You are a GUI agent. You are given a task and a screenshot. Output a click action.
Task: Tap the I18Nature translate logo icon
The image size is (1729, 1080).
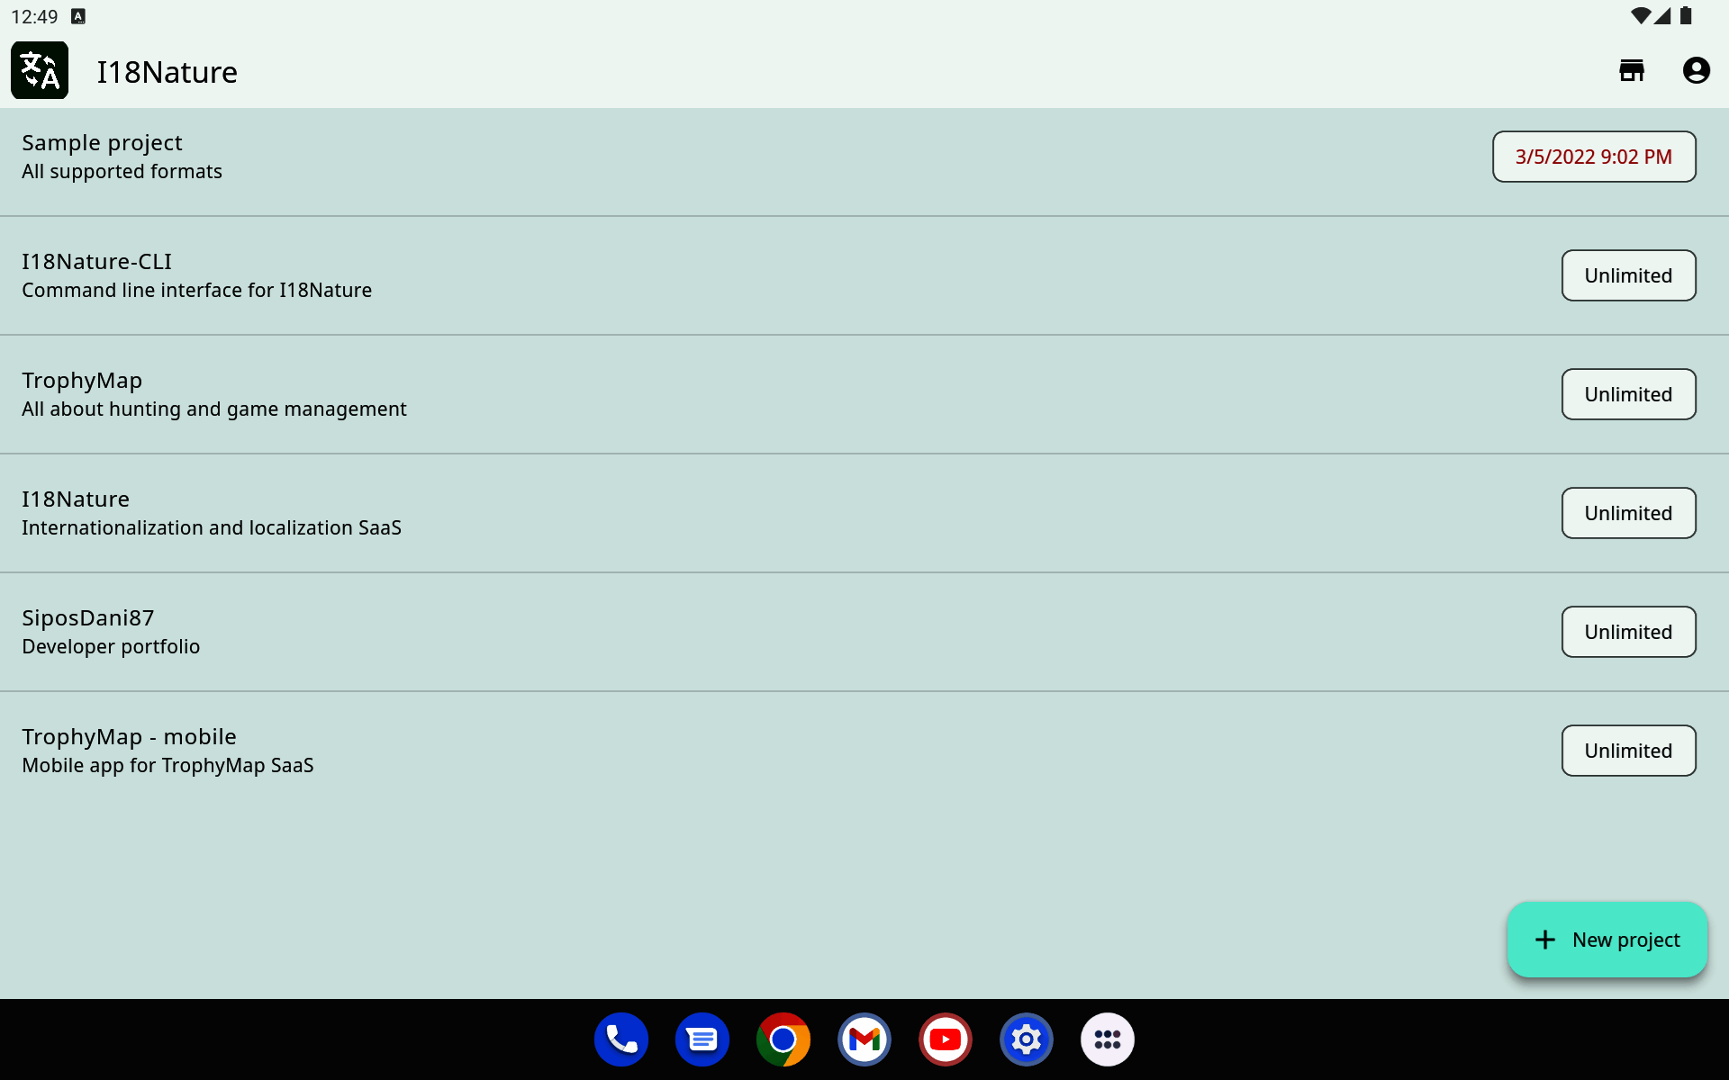(40, 70)
